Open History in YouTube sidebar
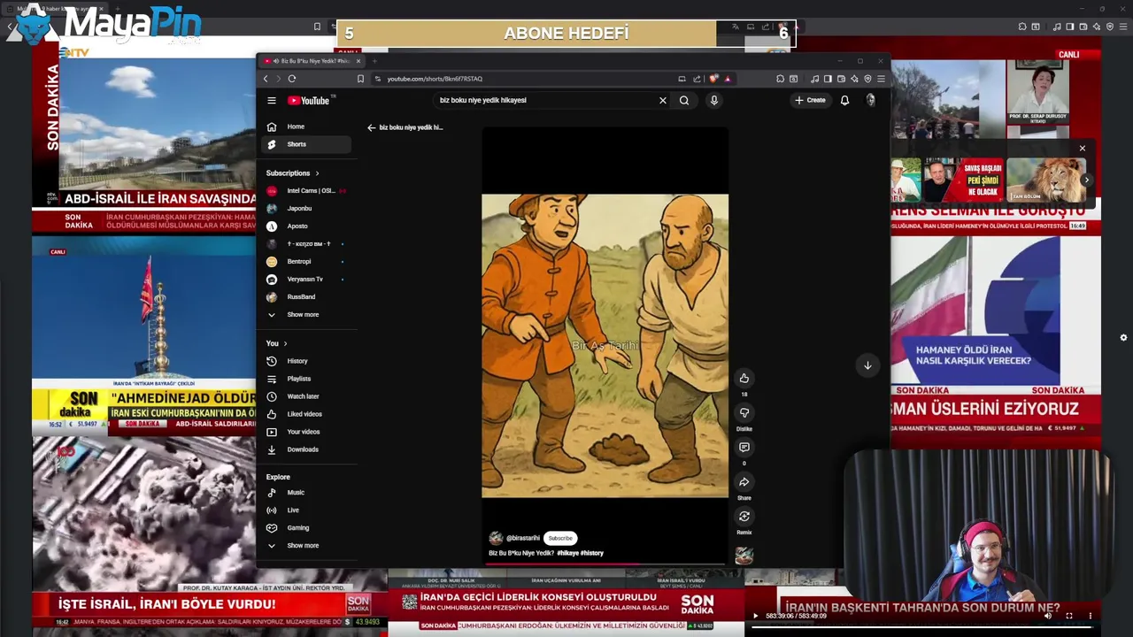Viewport: 1133px width, 637px height. 306,361
